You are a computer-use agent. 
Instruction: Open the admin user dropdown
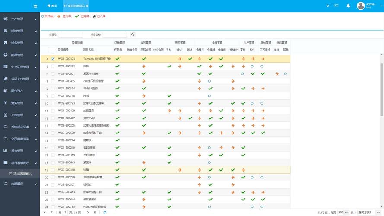[x=367, y=6]
